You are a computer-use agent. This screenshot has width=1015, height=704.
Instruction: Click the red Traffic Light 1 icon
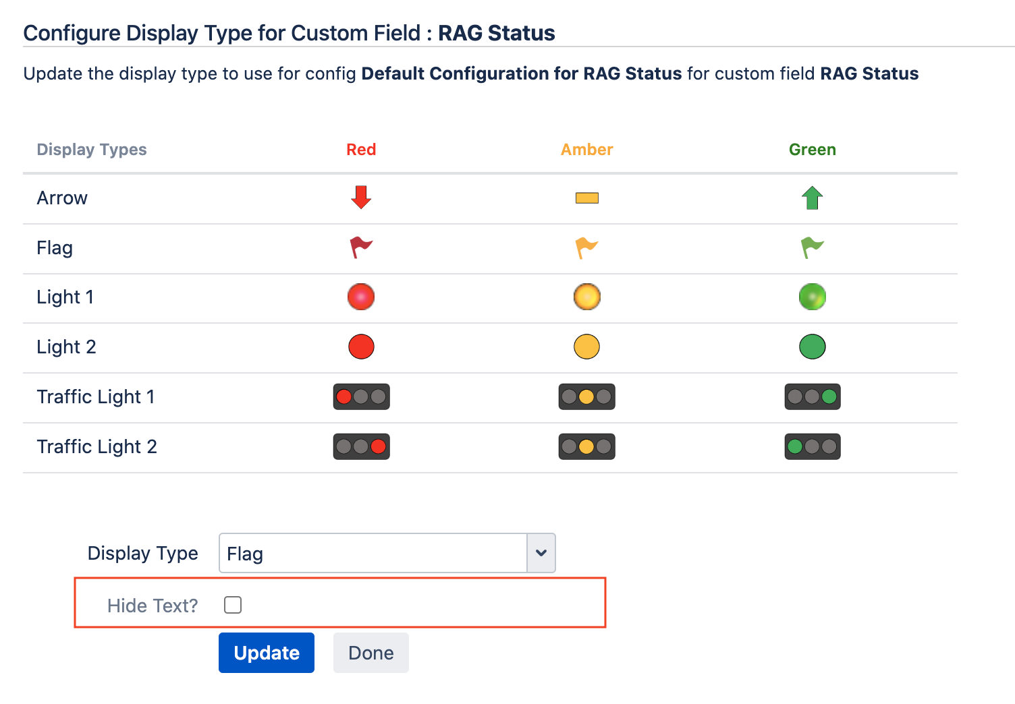(x=361, y=397)
